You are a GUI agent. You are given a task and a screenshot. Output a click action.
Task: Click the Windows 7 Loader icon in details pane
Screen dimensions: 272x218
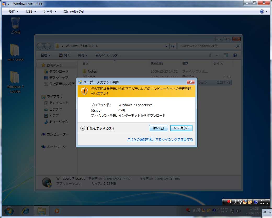[47, 182]
